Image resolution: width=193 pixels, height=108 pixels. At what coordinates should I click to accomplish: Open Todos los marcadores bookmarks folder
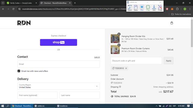click(181, 14)
